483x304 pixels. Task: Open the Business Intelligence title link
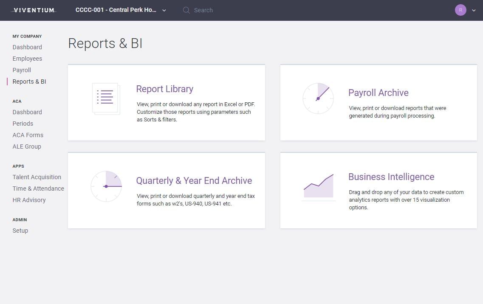pos(391,177)
